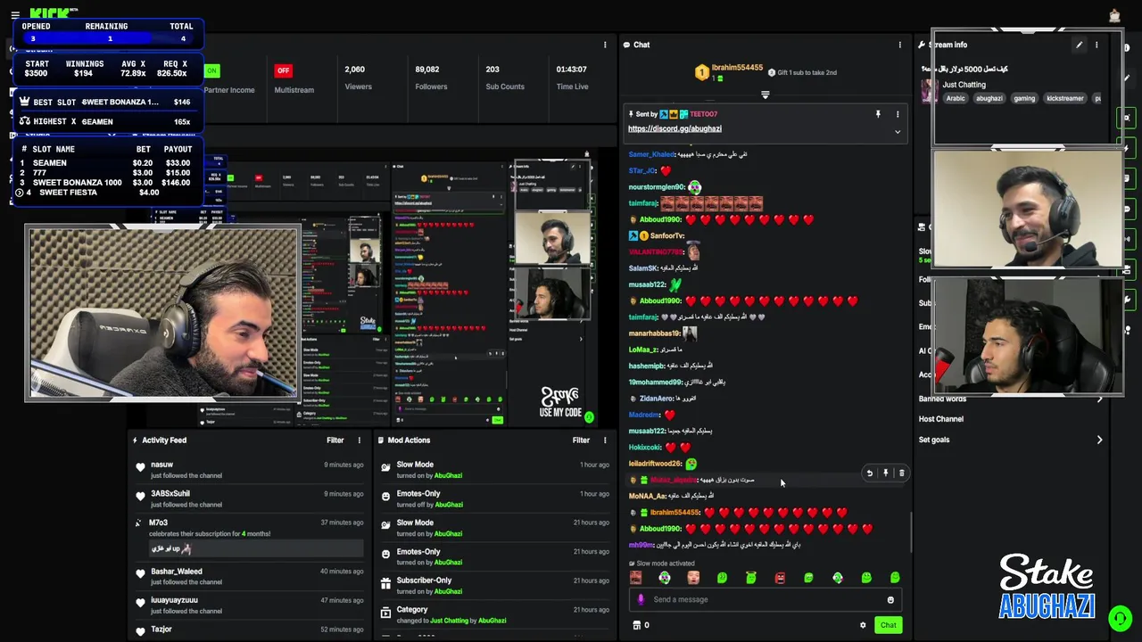Open the emoji picker in message box
The image size is (1142, 642).
coord(890,600)
